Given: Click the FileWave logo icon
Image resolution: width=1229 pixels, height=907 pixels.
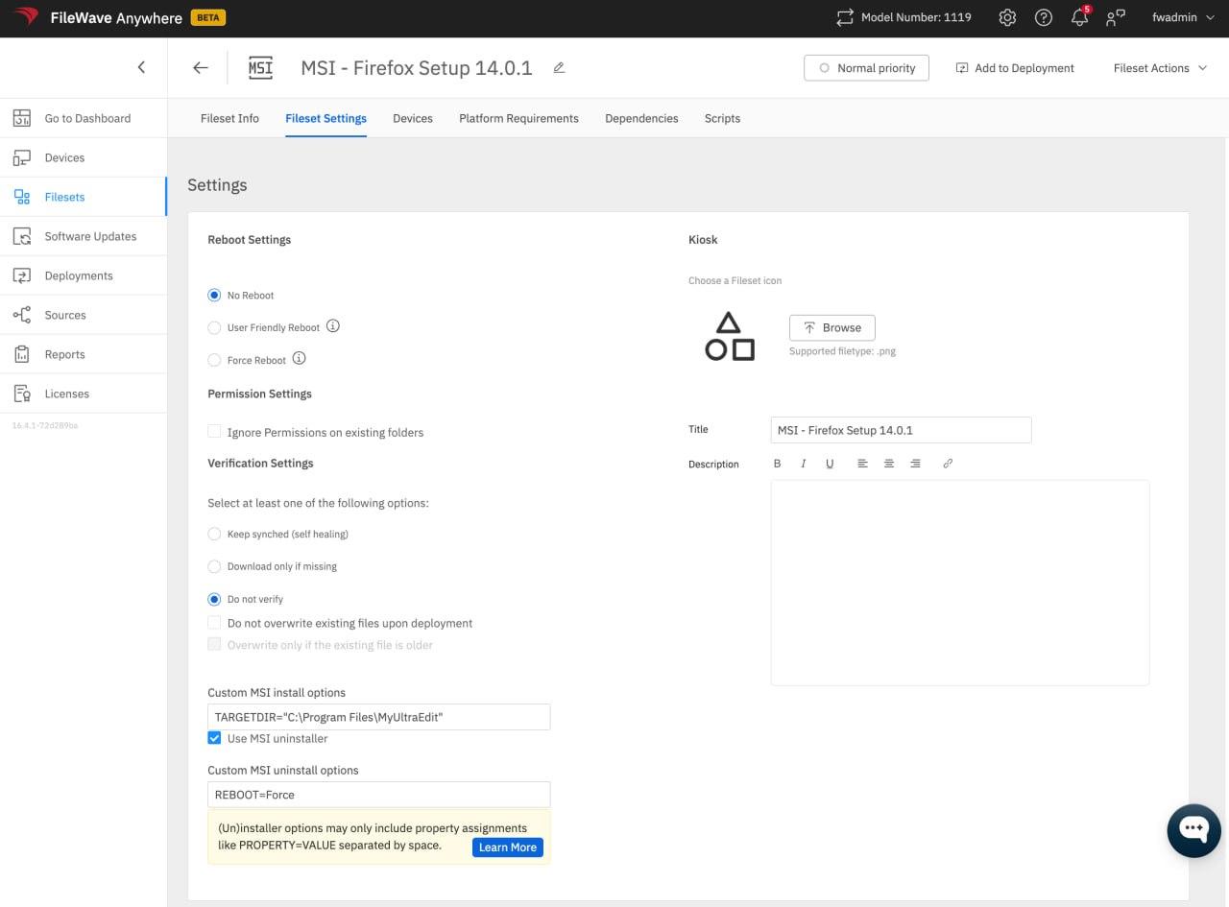Looking at the screenshot, I should [26, 17].
